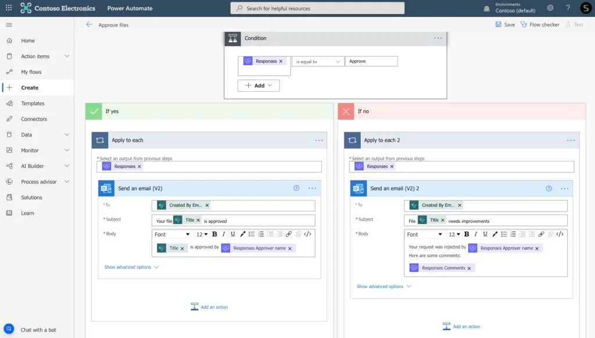
Task: Open the settings gear in header
Action: pyautogui.click(x=550, y=8)
